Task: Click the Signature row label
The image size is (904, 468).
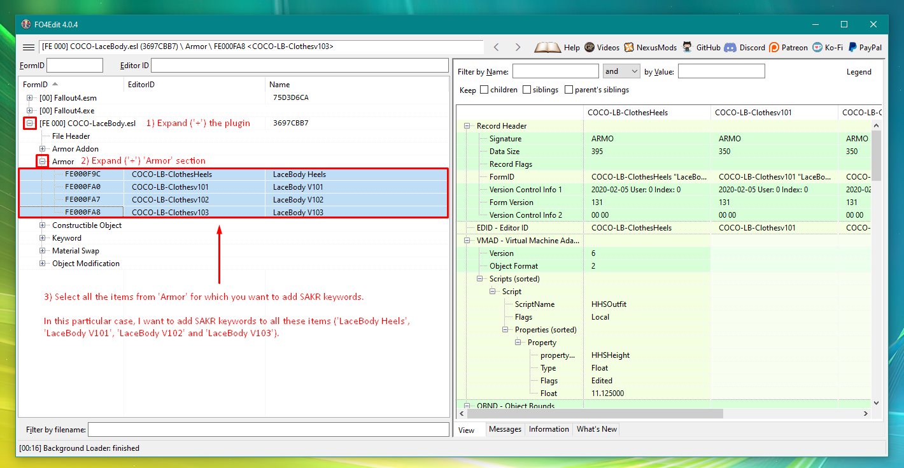Action: click(x=505, y=139)
